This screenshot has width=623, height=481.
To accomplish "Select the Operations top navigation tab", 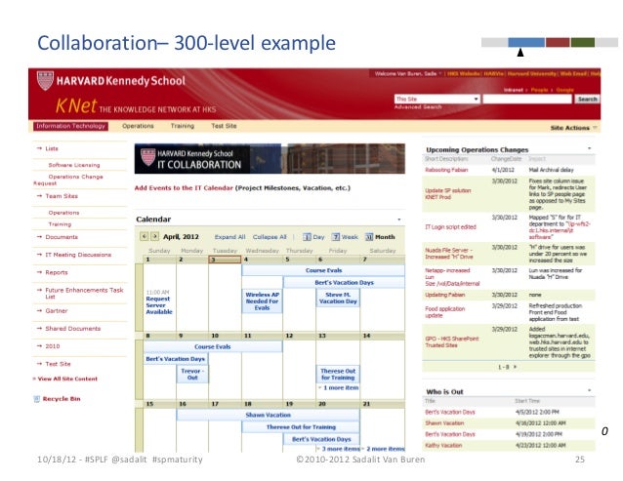I will (x=138, y=126).
